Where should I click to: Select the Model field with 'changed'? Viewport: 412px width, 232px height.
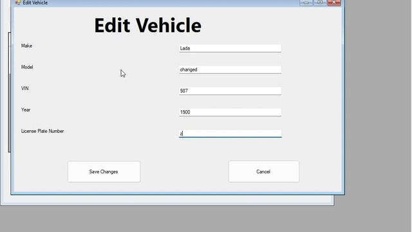(230, 70)
